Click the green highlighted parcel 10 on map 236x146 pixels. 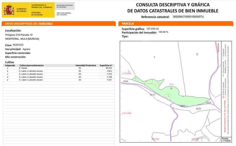click(x=177, y=94)
